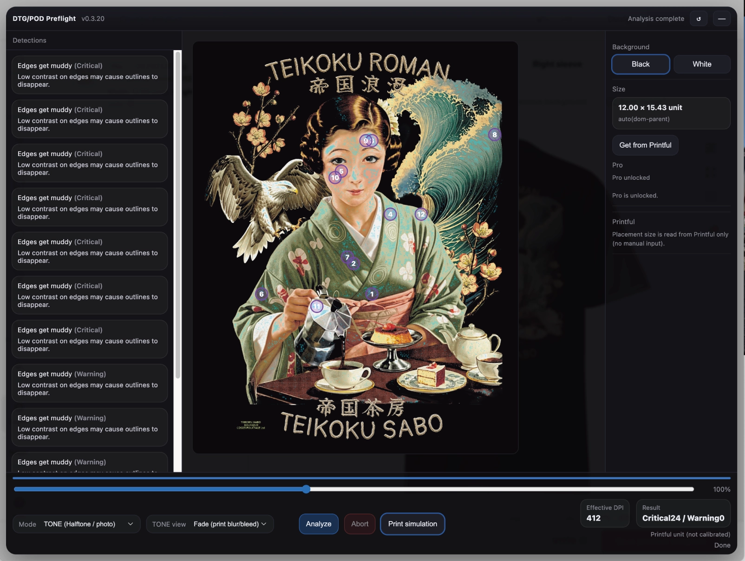Select detection marker 12 near the shoulder
Viewport: 745px width, 561px height.
421,214
